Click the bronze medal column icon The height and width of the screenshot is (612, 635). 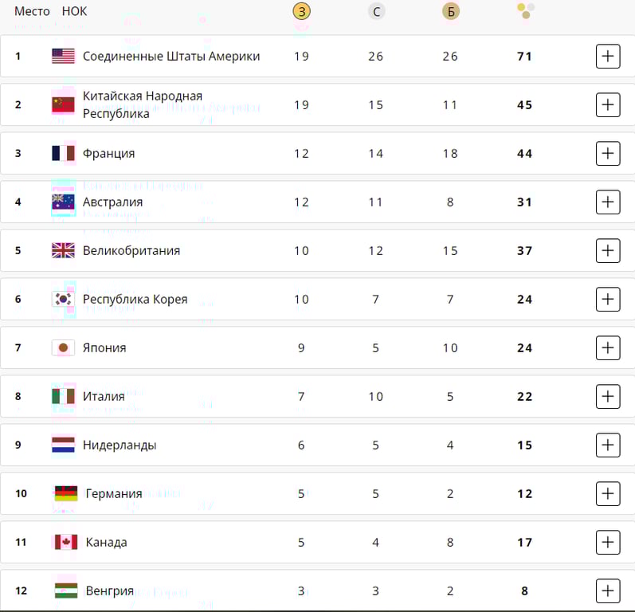[x=451, y=11]
